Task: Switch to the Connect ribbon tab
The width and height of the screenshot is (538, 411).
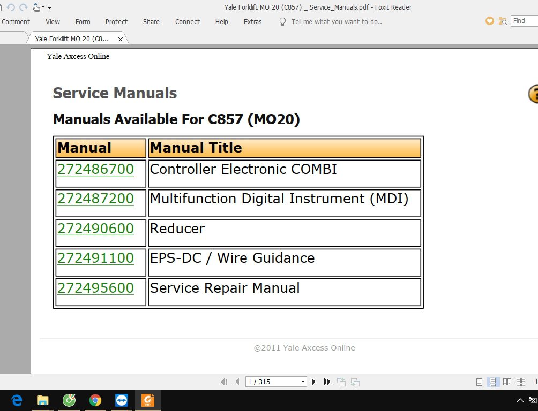Action: coord(188,21)
